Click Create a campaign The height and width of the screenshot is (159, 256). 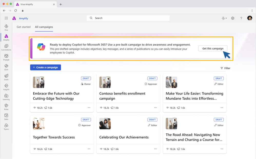click(x=45, y=67)
